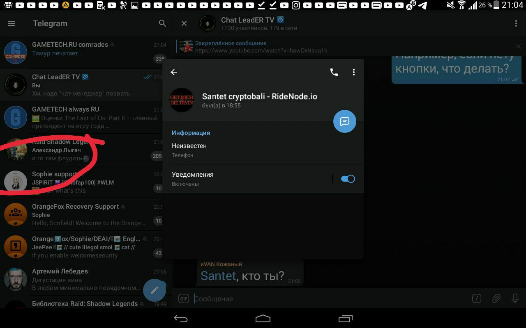This screenshot has width=526, height=328.
Task: Compose new message with pencil button
Action: (155, 290)
